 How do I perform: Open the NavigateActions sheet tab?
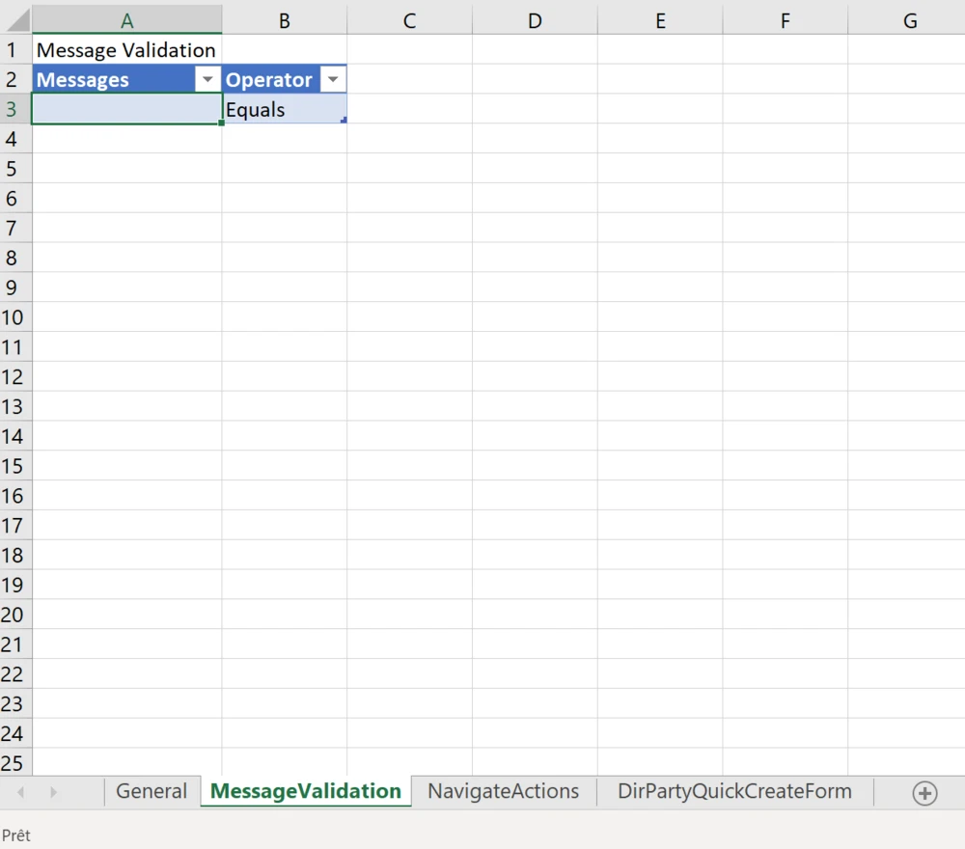tap(503, 792)
